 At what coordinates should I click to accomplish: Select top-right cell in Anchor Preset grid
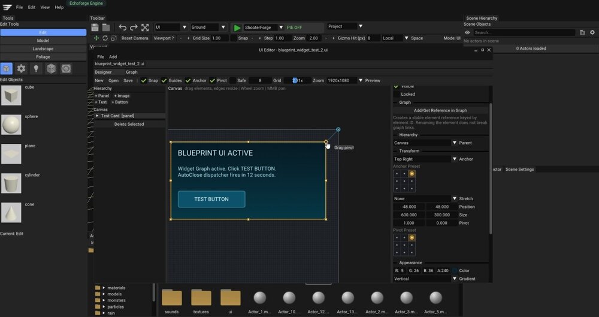tap(412, 174)
